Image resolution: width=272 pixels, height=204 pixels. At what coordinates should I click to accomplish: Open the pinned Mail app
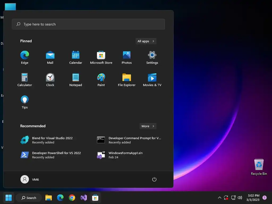pyautogui.click(x=50, y=58)
